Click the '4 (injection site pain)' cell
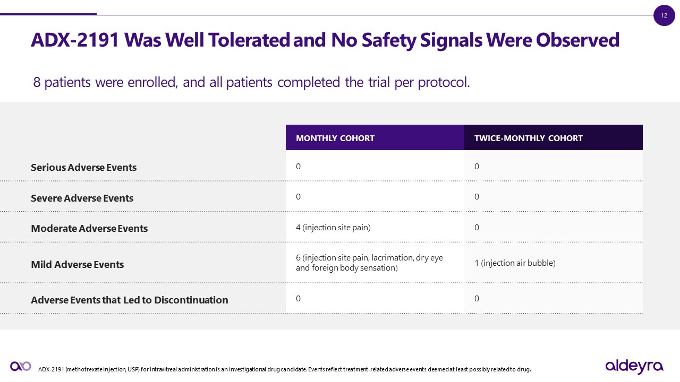 [333, 228]
